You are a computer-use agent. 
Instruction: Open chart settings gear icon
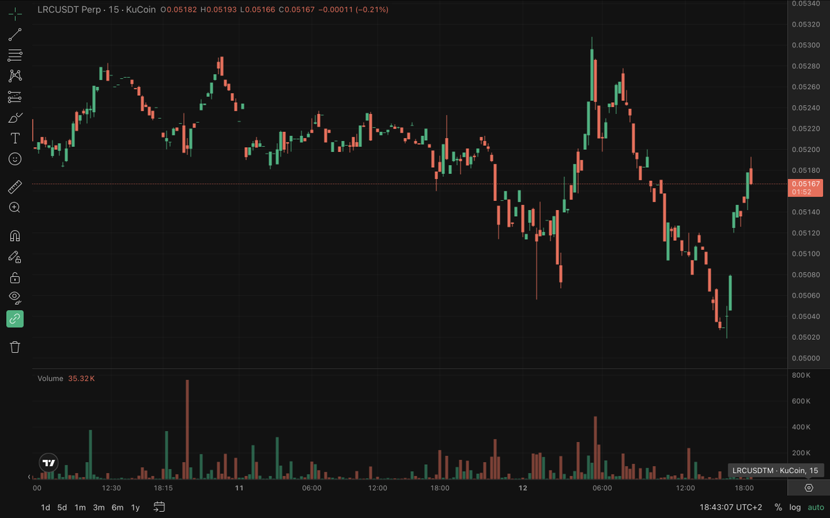(x=809, y=488)
